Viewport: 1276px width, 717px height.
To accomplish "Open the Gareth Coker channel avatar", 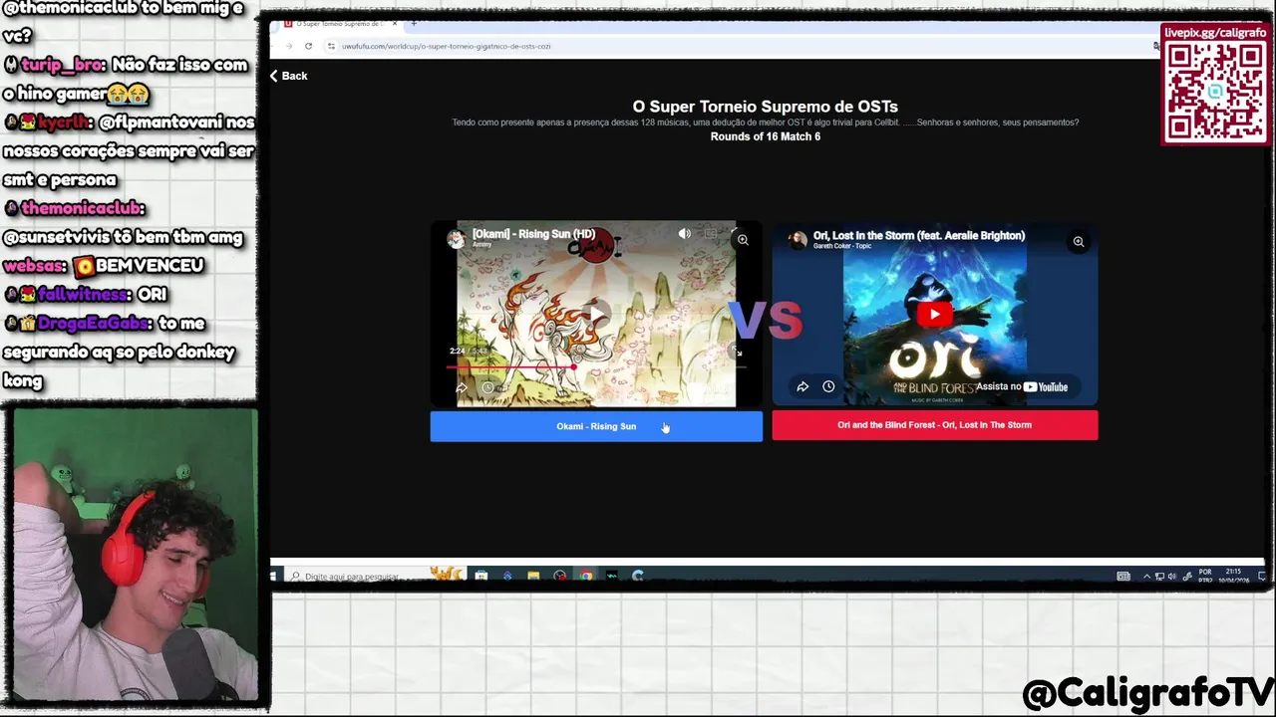I will pyautogui.click(x=797, y=240).
